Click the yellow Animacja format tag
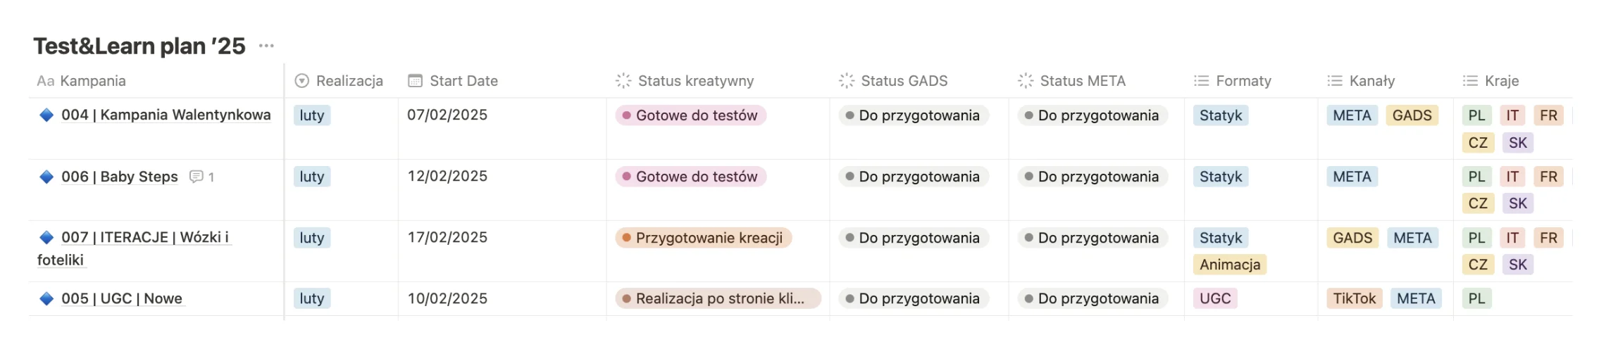Viewport: 1606px width, 349px height. (1230, 265)
